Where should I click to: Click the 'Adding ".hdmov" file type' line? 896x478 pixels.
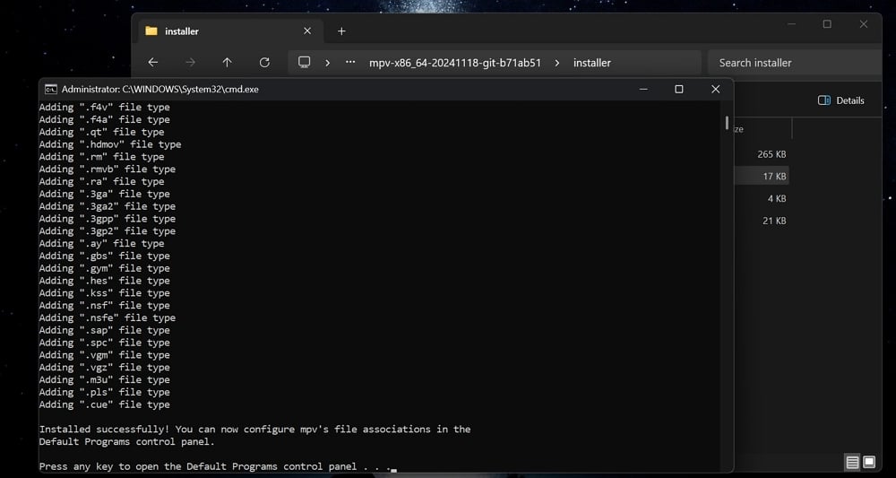(x=110, y=144)
